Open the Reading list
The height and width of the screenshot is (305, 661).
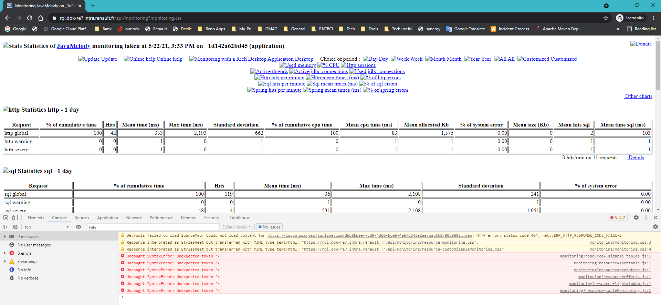pos(641,29)
